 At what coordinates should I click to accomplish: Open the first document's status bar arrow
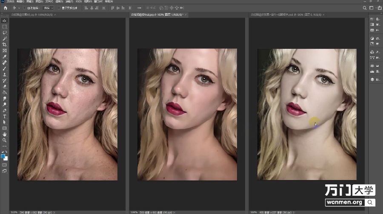(x=54, y=212)
